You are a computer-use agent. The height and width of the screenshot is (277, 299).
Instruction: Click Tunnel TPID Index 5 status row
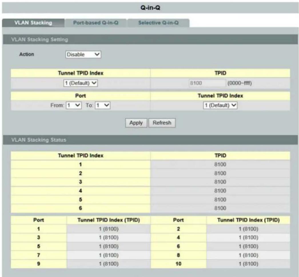pyautogui.click(x=150, y=199)
